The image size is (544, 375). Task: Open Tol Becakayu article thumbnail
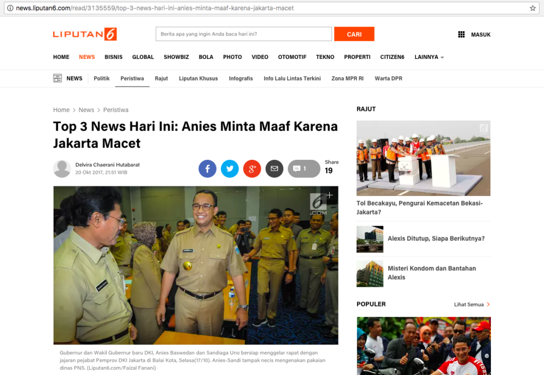pos(423,158)
